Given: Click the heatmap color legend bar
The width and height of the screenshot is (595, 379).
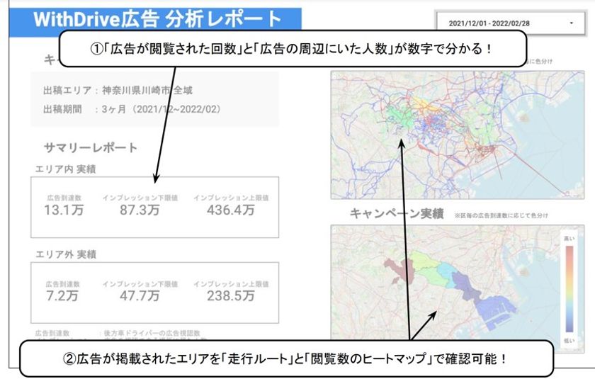Looking at the screenshot, I should click(x=569, y=289).
